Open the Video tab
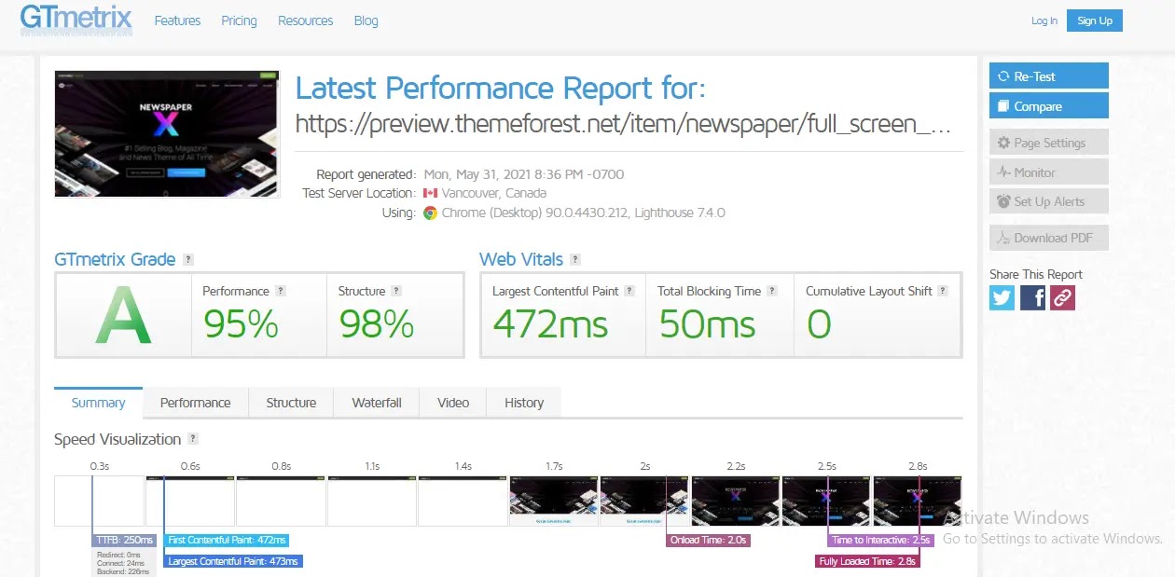 [453, 403]
